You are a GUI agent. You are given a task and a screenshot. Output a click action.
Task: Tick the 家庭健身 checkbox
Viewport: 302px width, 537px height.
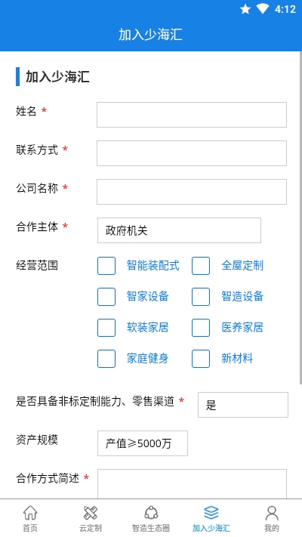(x=106, y=359)
